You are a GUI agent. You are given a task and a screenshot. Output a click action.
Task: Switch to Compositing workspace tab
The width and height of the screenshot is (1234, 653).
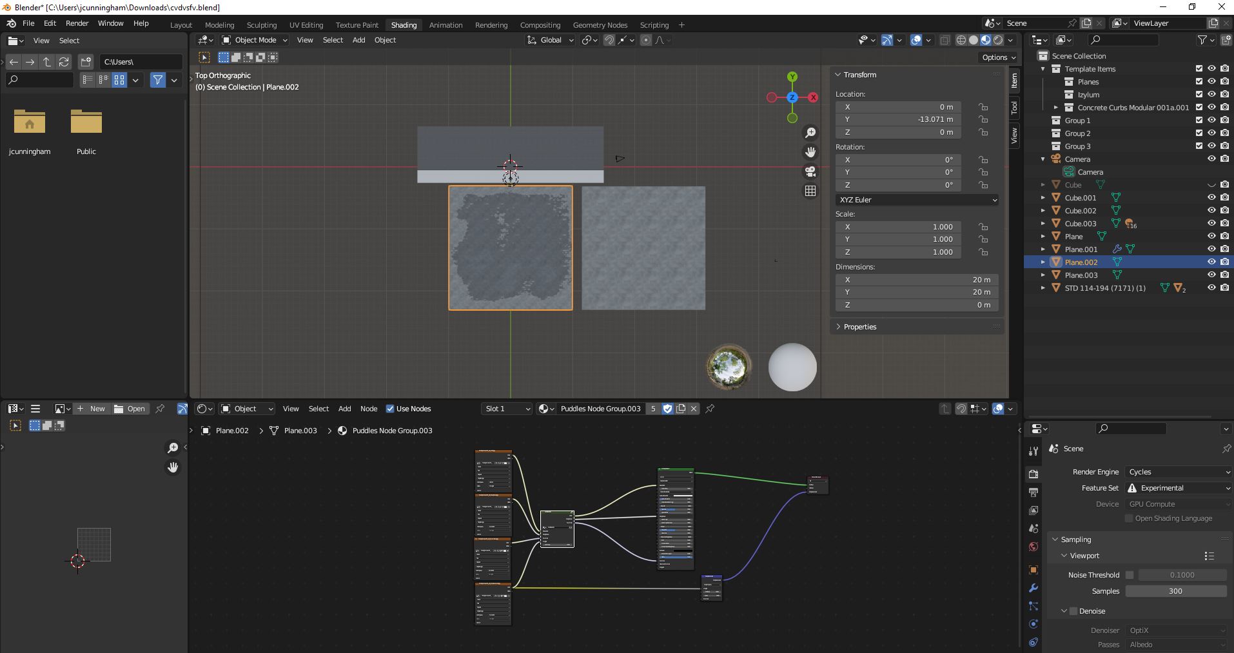(540, 25)
